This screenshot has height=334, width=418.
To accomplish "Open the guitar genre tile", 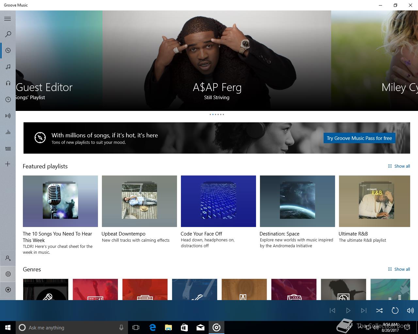I will [195, 289].
